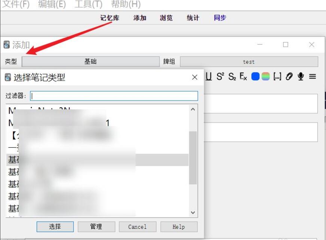Open the 帮助(H) menu
Screen dimensions: 326x240
pyautogui.click(x=126, y=4)
